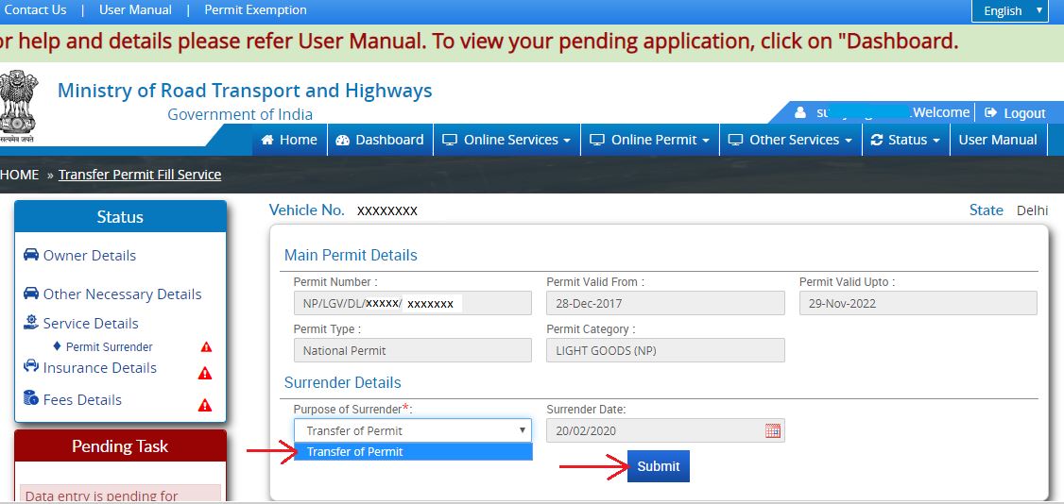
Task: Click HOME in the breadcrumb
Action: (x=20, y=175)
